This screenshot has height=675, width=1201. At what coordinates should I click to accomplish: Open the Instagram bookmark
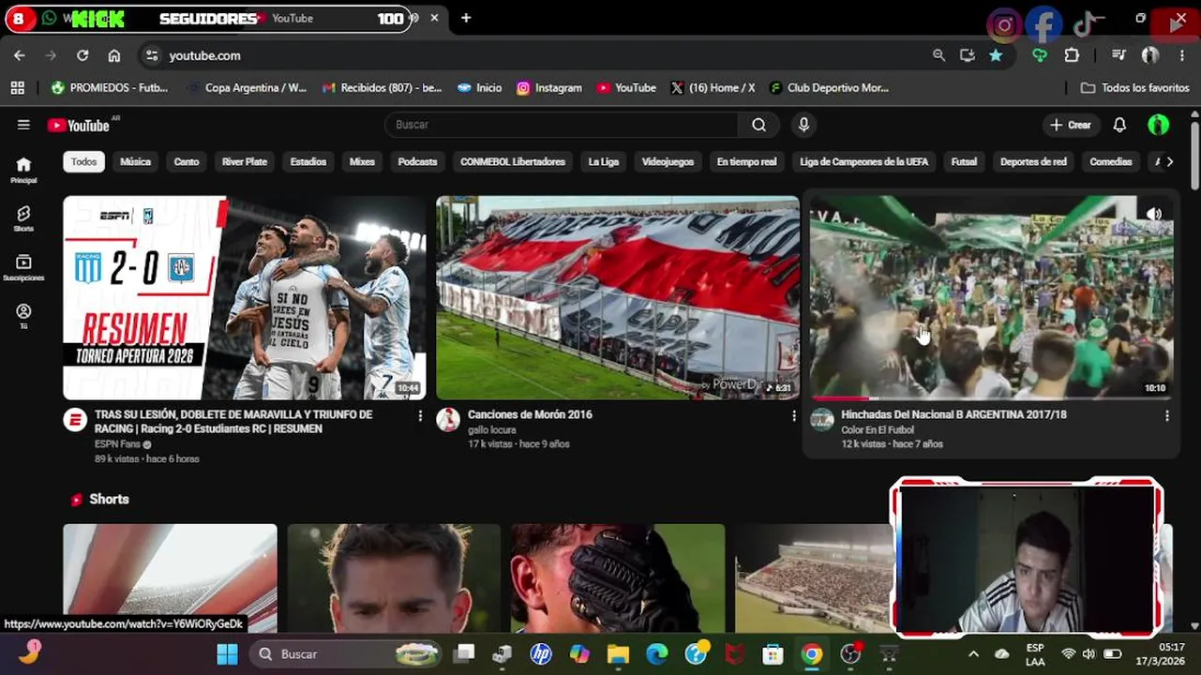(x=549, y=87)
